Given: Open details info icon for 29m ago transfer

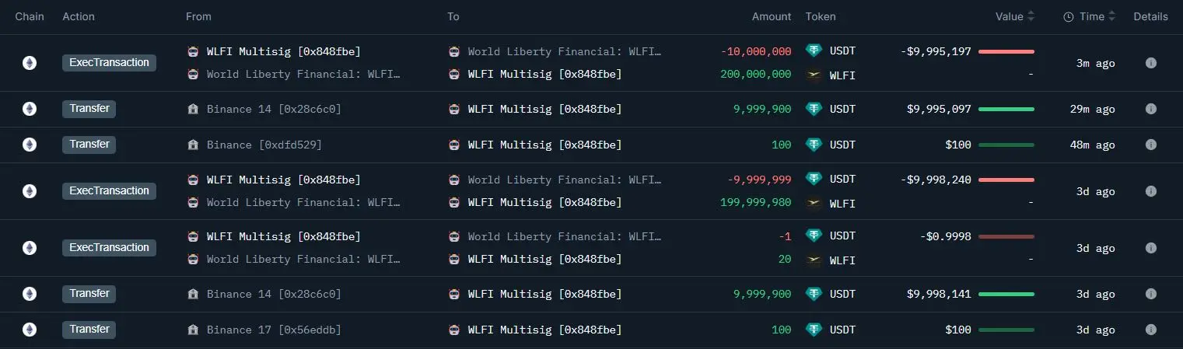Looking at the screenshot, I should pyautogui.click(x=1150, y=109).
